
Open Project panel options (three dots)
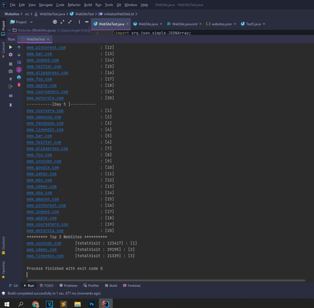(79, 22)
